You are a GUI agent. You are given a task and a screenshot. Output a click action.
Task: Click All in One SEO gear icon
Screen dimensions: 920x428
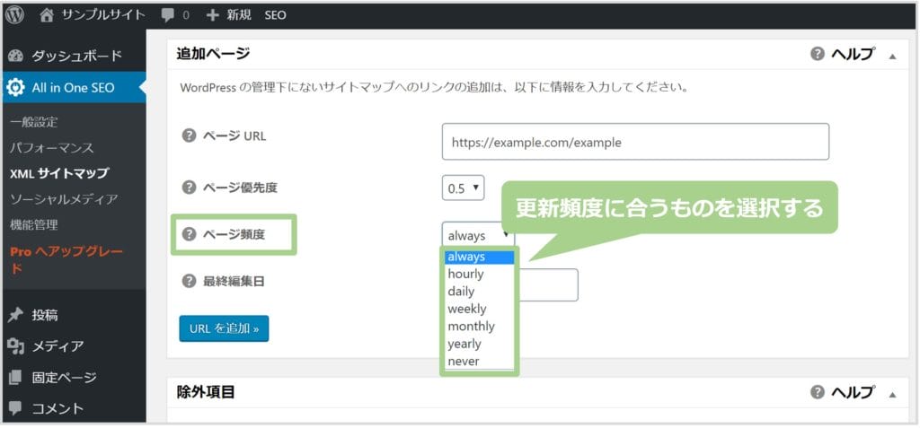coord(15,88)
